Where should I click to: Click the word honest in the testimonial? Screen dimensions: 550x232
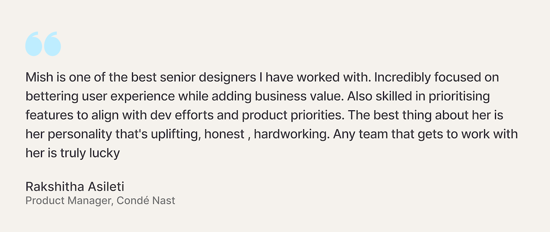pos(224,134)
